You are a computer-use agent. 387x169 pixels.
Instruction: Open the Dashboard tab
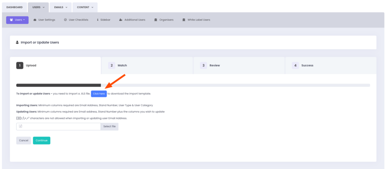point(14,7)
